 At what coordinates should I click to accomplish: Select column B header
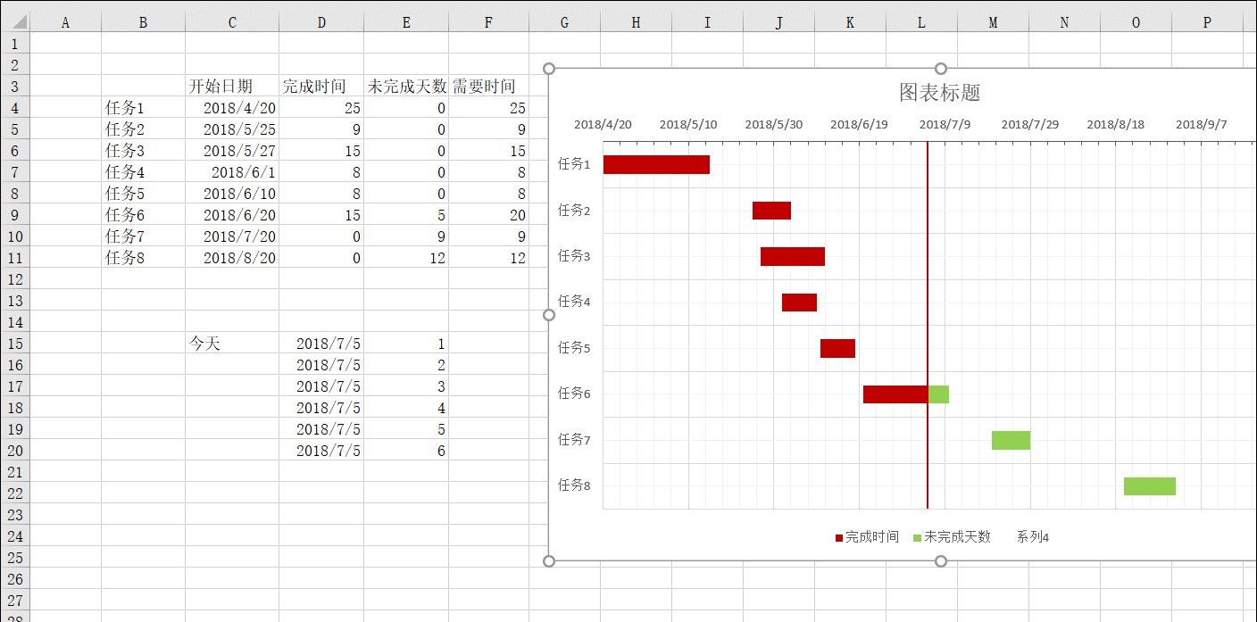pyautogui.click(x=143, y=22)
